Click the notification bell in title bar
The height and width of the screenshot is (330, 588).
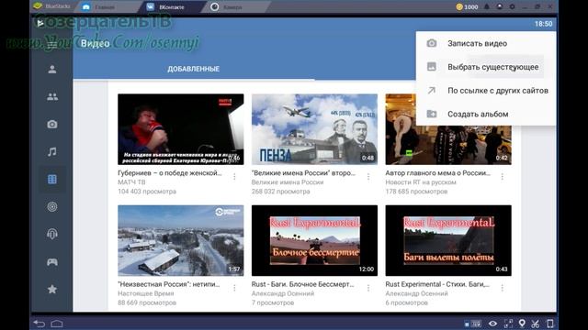point(486,6)
